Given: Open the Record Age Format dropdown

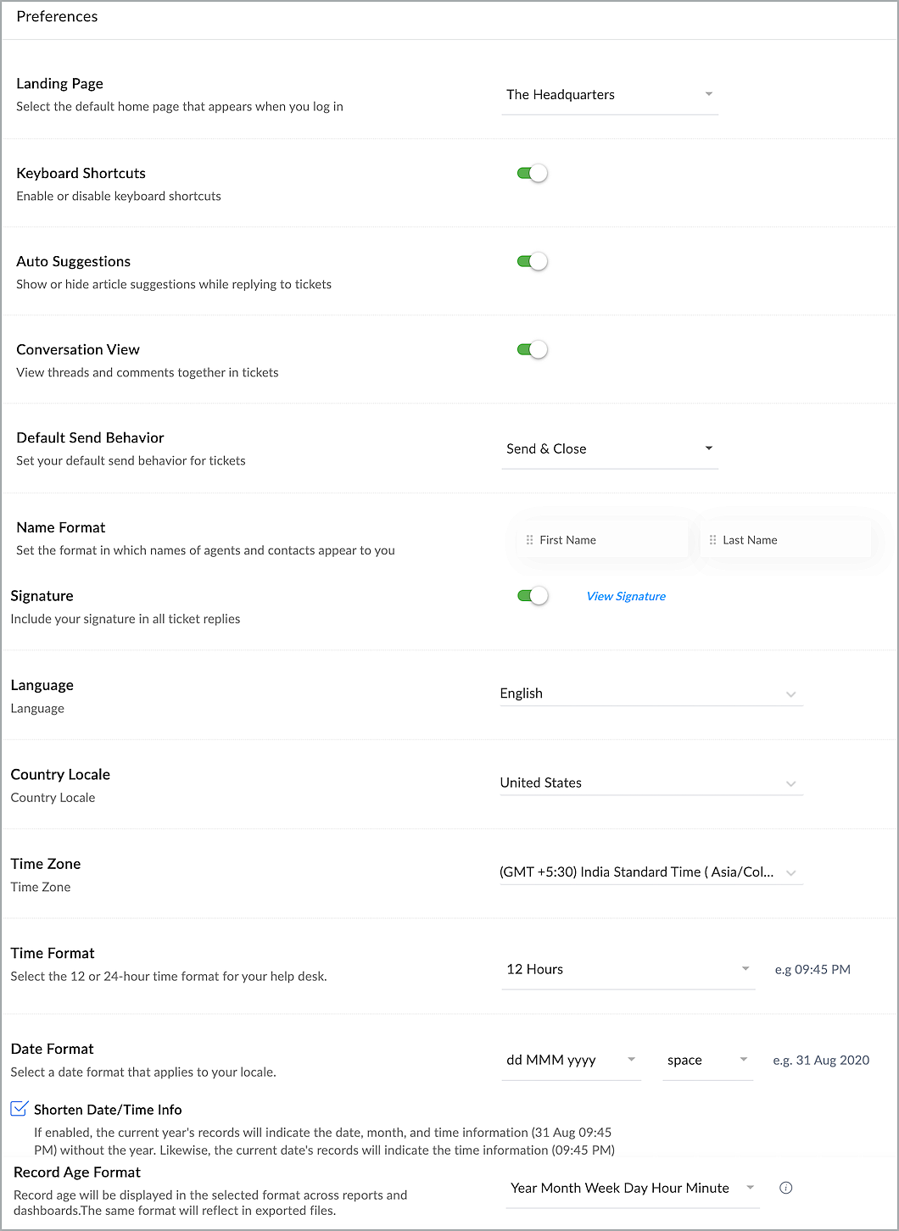Looking at the screenshot, I should [632, 1189].
